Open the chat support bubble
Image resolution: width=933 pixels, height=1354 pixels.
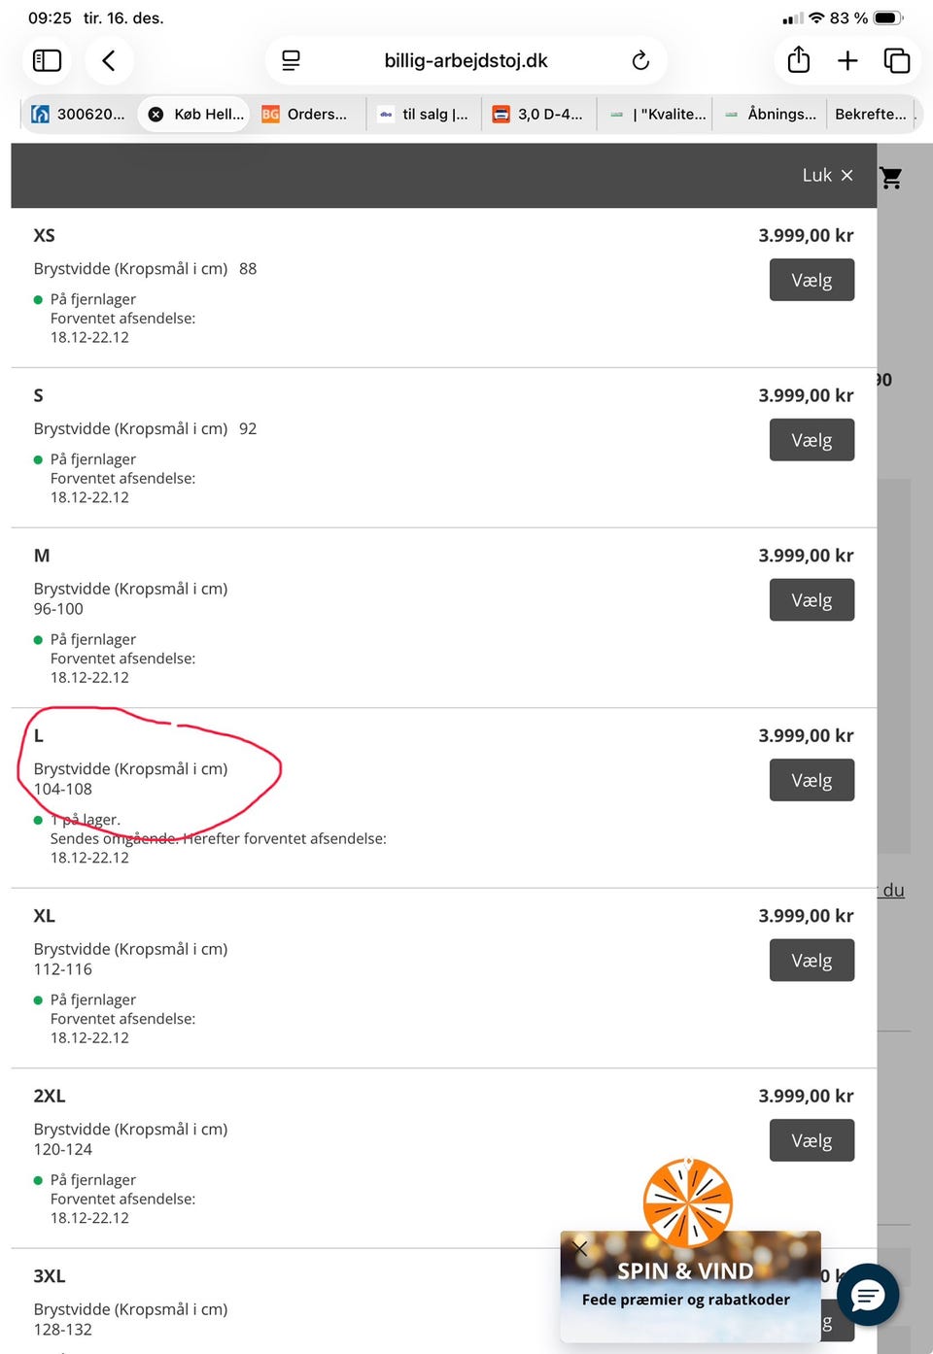pos(867,1294)
